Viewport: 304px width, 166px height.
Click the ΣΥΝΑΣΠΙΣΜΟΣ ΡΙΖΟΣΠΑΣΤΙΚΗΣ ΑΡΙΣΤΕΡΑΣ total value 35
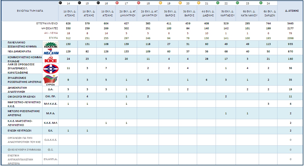tap(290, 80)
